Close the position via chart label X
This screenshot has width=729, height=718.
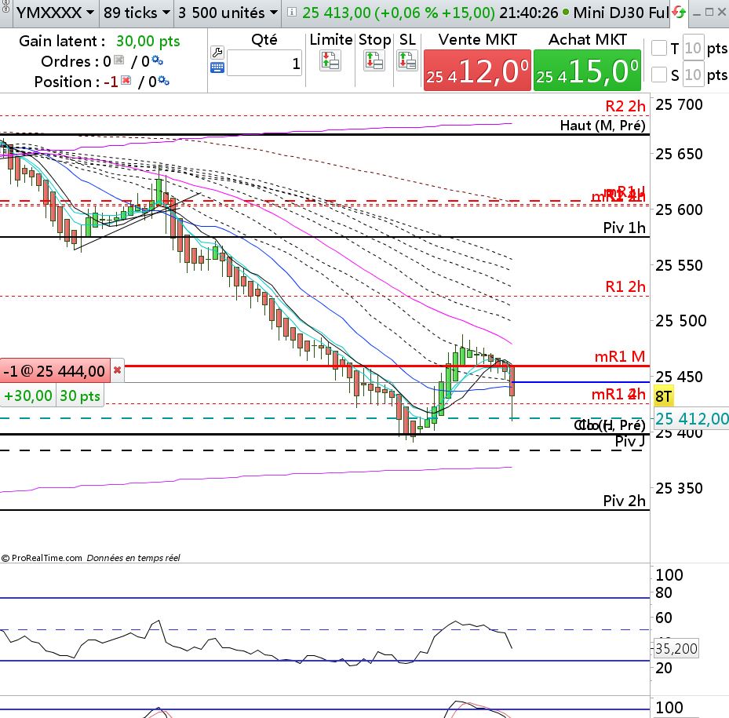(x=118, y=370)
